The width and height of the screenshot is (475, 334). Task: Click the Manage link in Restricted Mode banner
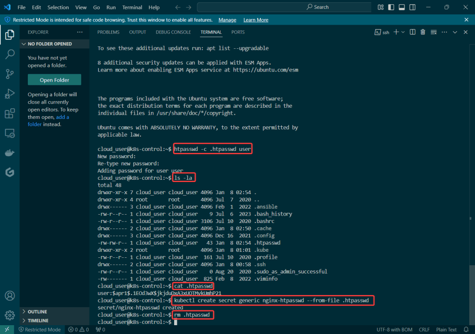click(x=227, y=20)
